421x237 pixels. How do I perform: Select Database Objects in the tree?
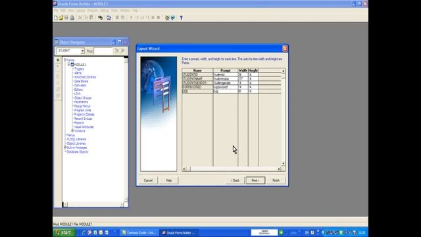coord(78,152)
